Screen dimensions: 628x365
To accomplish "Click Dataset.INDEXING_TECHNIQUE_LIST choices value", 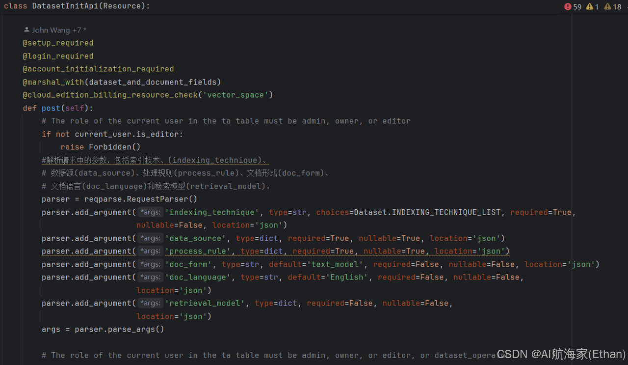I will 427,212.
